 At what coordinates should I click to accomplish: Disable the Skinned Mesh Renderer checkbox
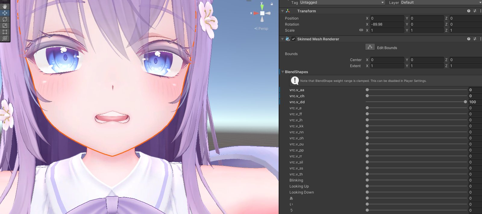coord(293,39)
